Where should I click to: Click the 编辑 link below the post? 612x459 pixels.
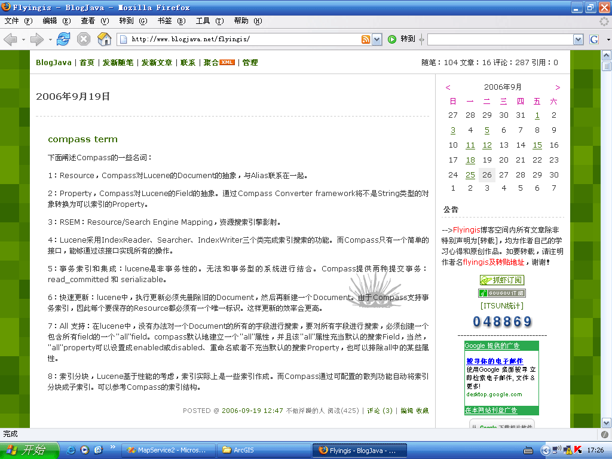[406, 411]
